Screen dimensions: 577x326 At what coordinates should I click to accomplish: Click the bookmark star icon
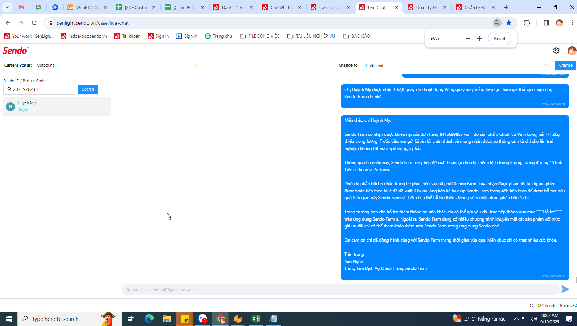pos(509,23)
